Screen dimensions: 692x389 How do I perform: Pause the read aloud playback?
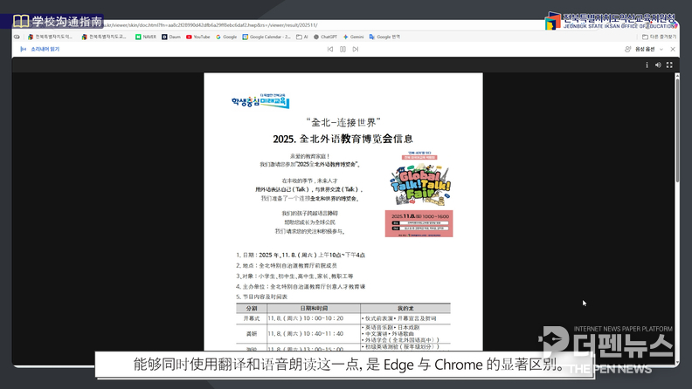343,50
